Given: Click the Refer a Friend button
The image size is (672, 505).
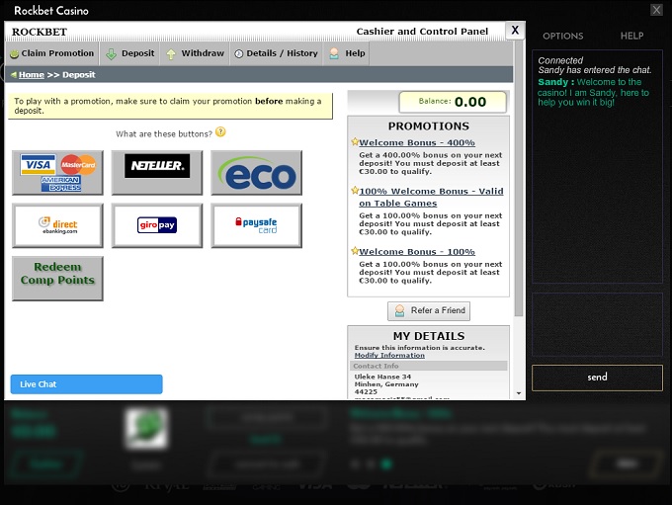Looking at the screenshot, I should click(x=429, y=310).
